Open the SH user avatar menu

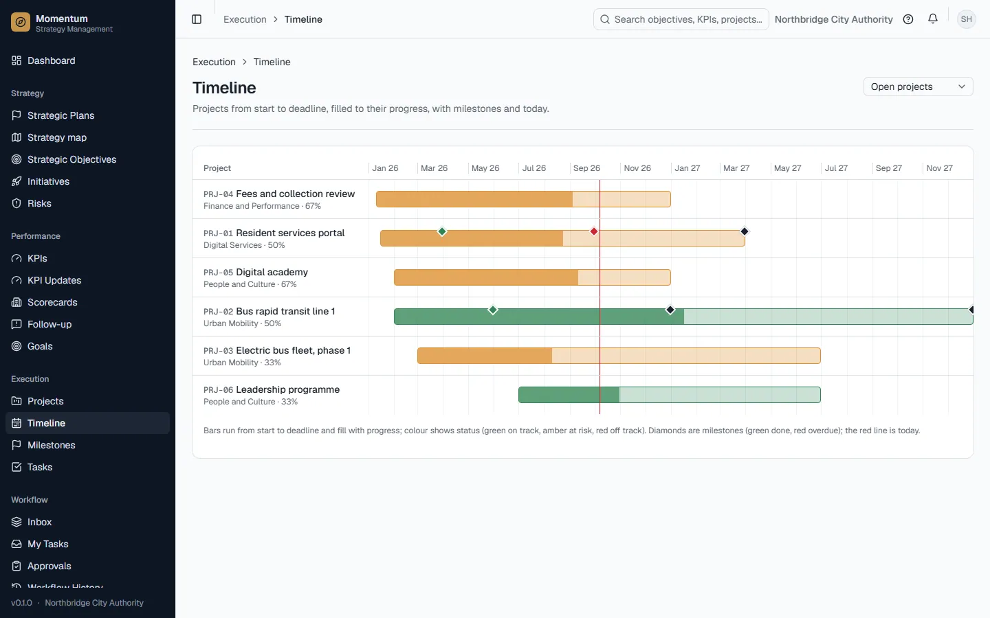(x=967, y=19)
